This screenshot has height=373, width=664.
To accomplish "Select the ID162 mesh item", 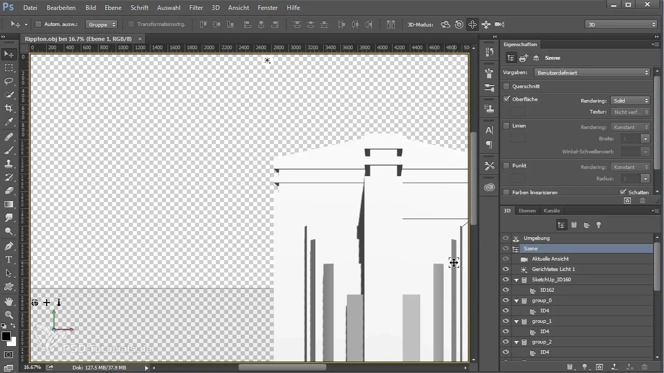I will 547,290.
